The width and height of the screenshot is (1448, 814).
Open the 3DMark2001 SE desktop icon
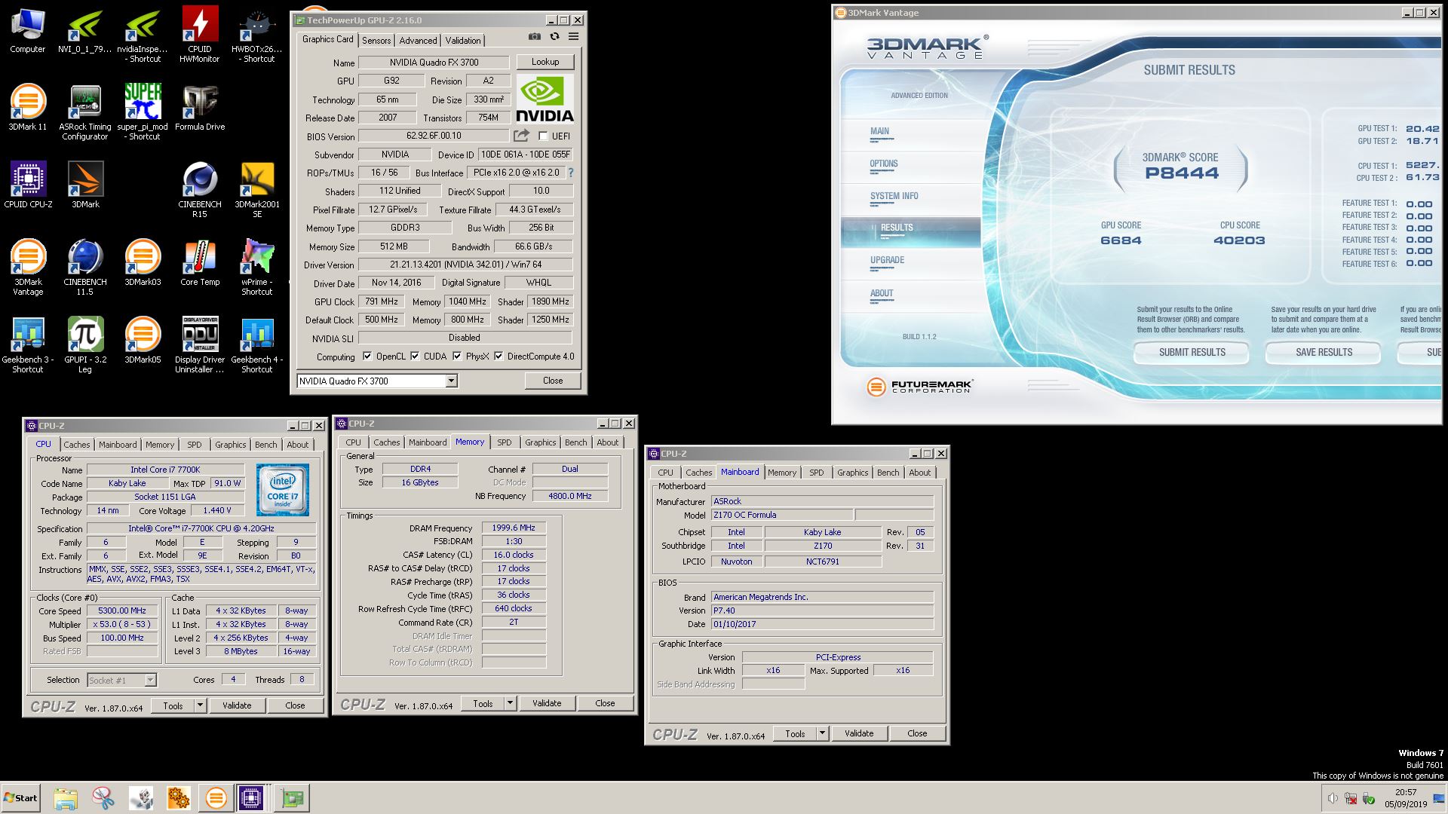click(x=257, y=189)
